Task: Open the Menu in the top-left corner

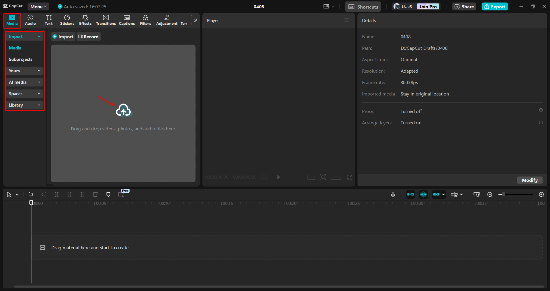Action: [38, 6]
